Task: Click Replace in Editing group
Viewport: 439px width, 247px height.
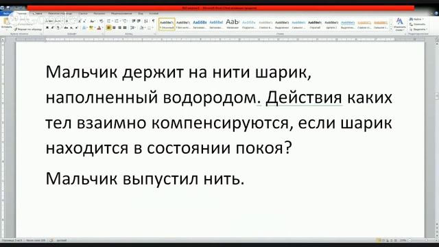Action: (417, 24)
